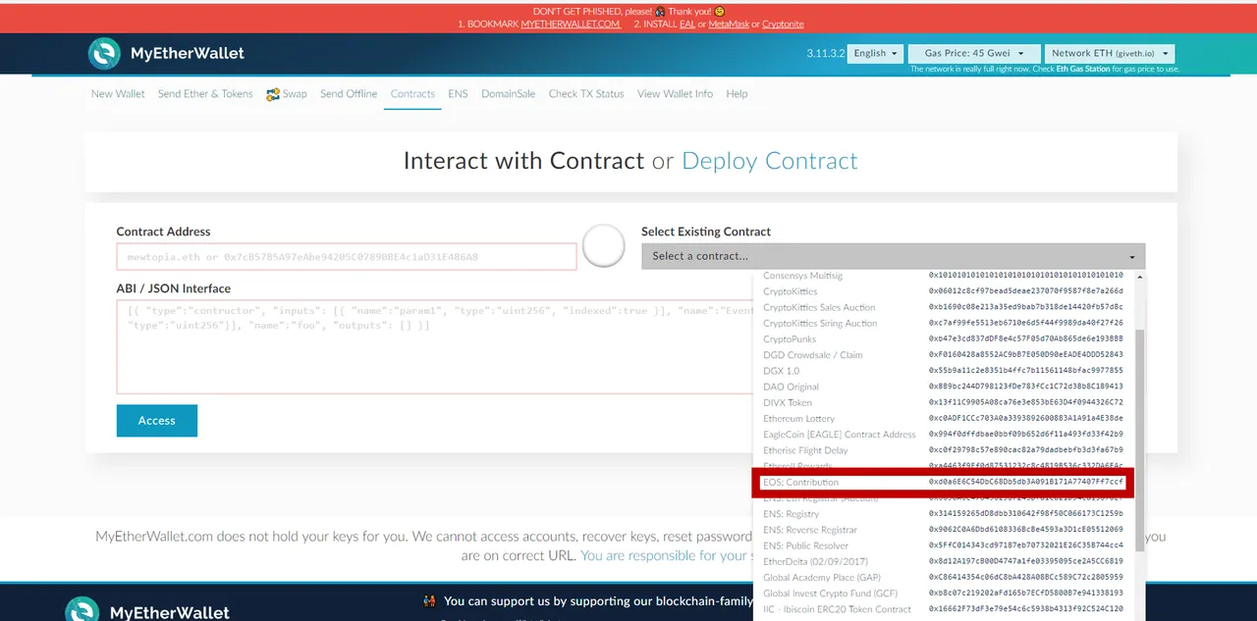Switch to the ENS tab
Viewport: 1257px width, 621px height.
coord(458,94)
